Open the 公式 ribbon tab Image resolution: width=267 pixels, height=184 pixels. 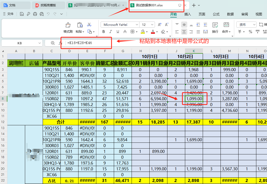(x=216, y=14)
